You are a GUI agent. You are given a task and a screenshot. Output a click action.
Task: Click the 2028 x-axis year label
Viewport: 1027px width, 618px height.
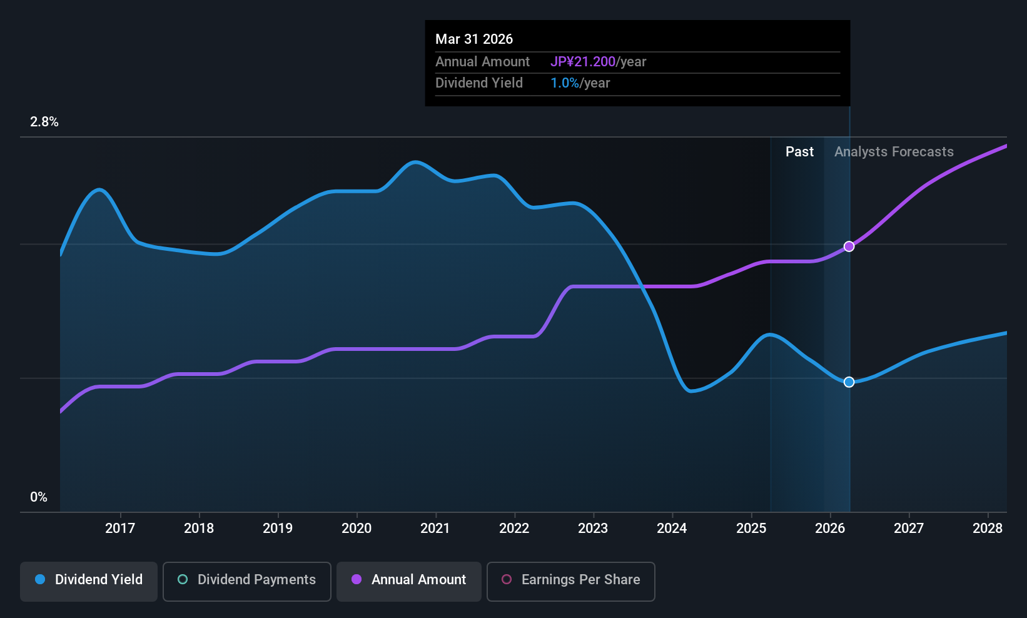(x=988, y=529)
